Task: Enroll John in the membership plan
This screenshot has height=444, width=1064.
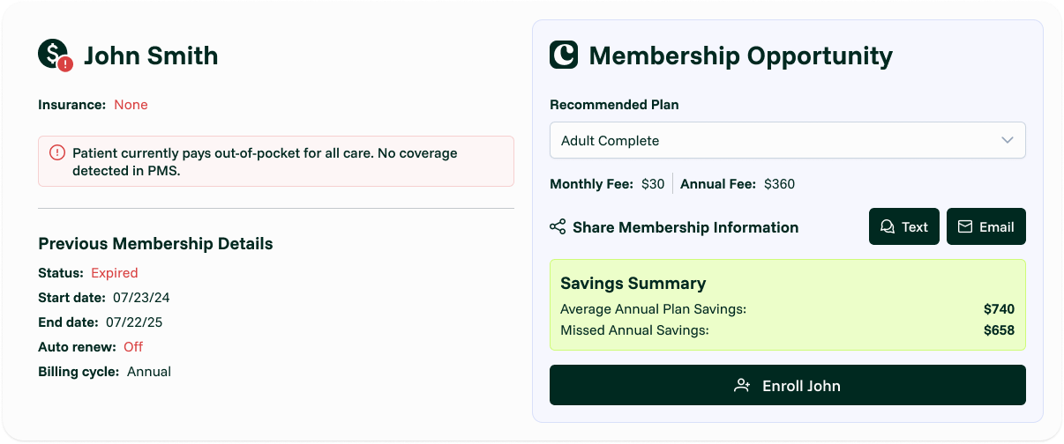Action: (787, 385)
